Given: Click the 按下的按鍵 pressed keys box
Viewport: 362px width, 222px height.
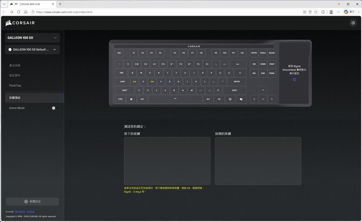Looking at the screenshot, I should click(167, 161).
